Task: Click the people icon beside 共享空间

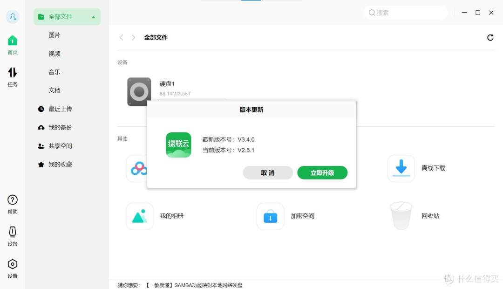Action: click(x=41, y=146)
